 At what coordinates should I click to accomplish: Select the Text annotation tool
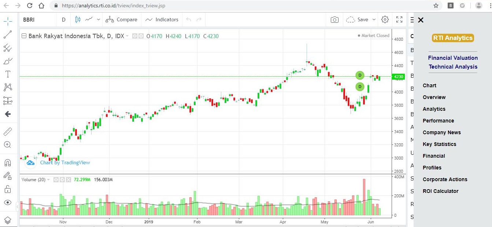[x=8, y=74]
